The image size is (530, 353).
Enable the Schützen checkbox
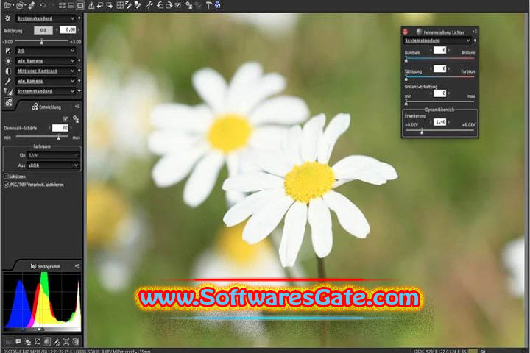(6, 176)
